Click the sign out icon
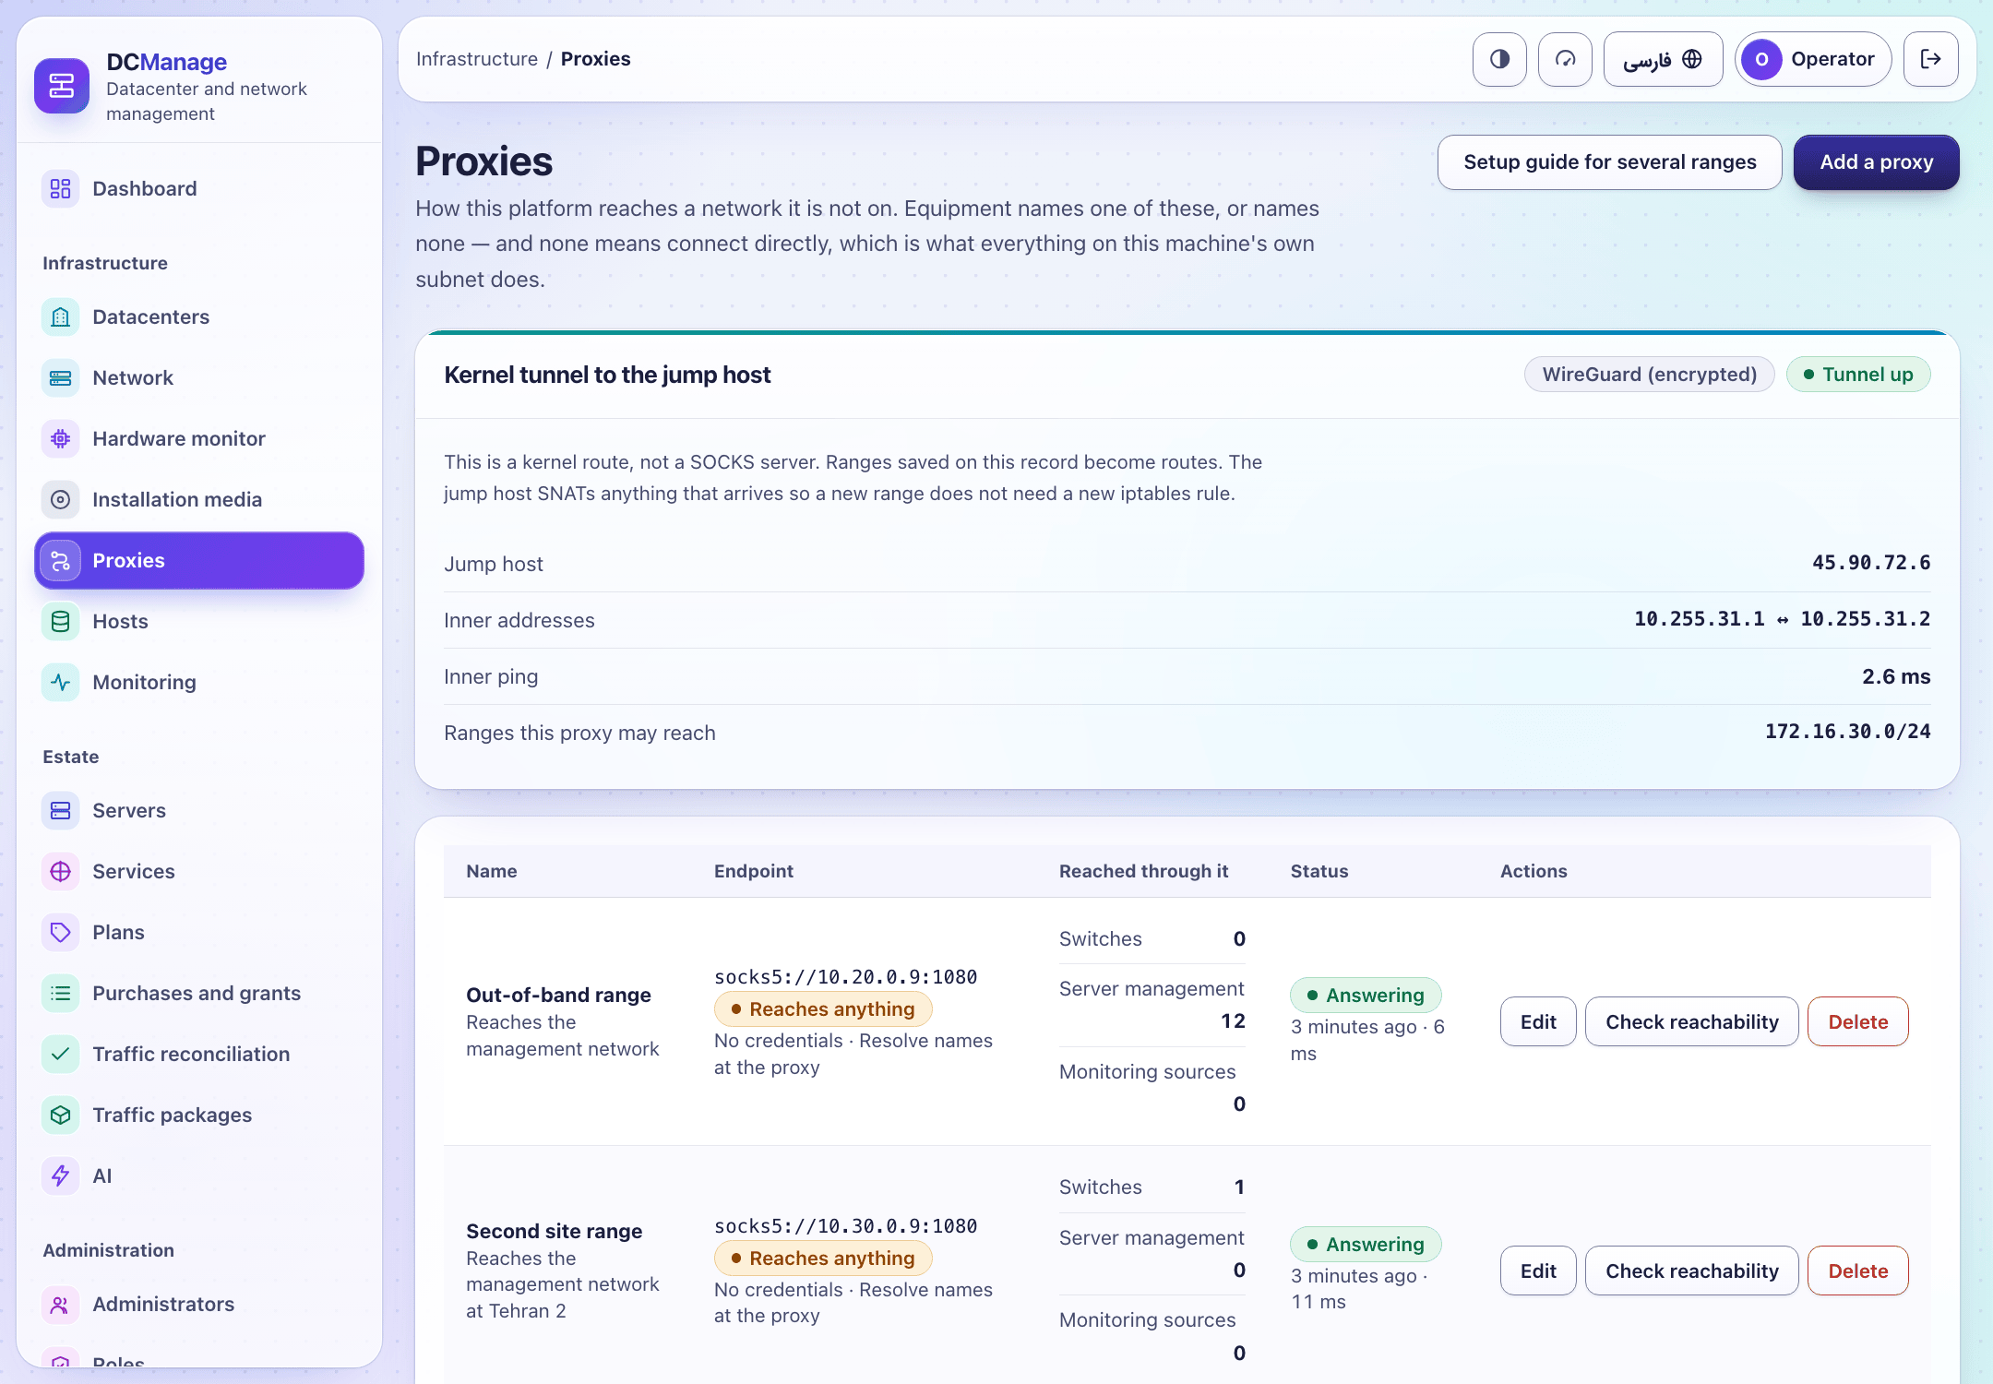 pyautogui.click(x=1931, y=59)
